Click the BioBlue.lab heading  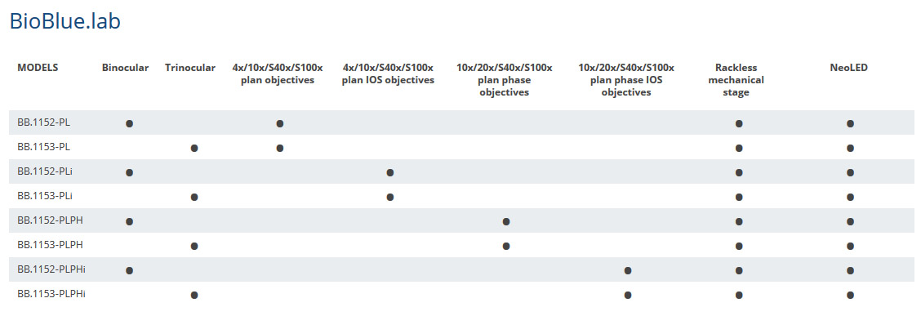[65, 21]
